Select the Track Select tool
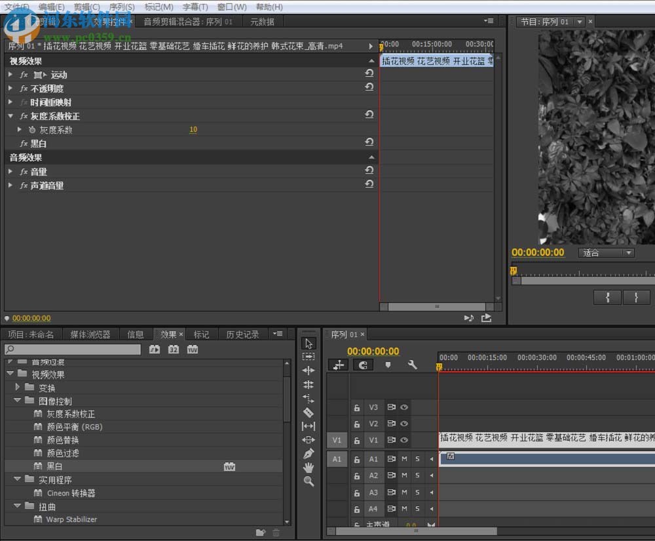The height and width of the screenshot is (541, 655). (x=309, y=356)
